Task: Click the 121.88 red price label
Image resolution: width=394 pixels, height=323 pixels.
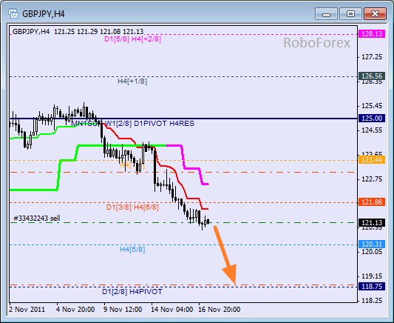Action: tap(372, 202)
